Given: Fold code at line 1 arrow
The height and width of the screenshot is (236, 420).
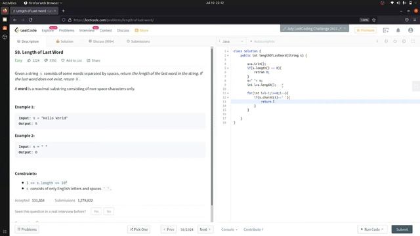Looking at the screenshot, I should [228, 51].
